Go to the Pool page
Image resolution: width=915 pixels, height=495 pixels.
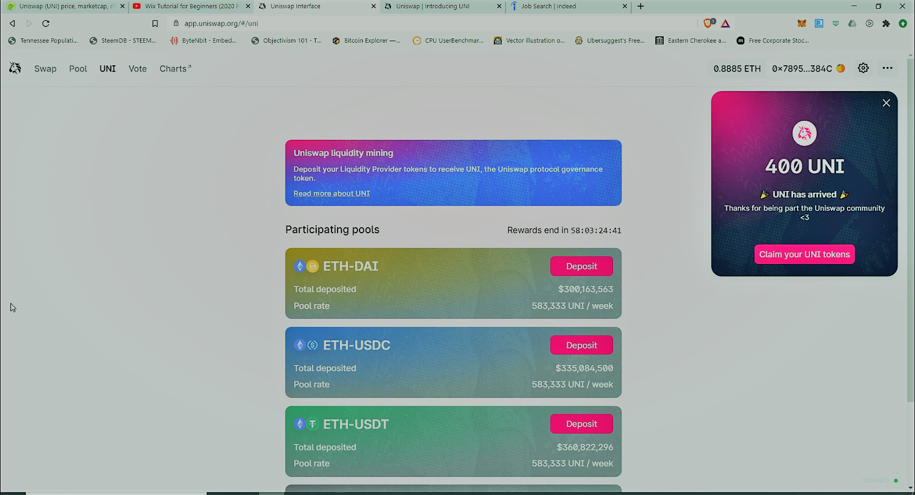(x=78, y=69)
